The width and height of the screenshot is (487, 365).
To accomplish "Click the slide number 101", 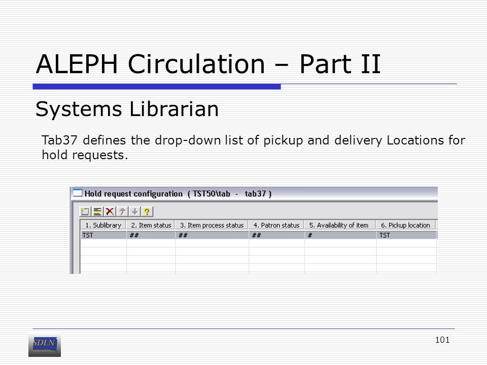I will 442,340.
